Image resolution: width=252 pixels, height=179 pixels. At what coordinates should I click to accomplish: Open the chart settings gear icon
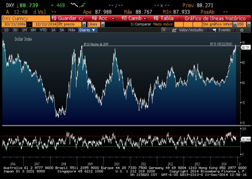[x=242, y=30]
